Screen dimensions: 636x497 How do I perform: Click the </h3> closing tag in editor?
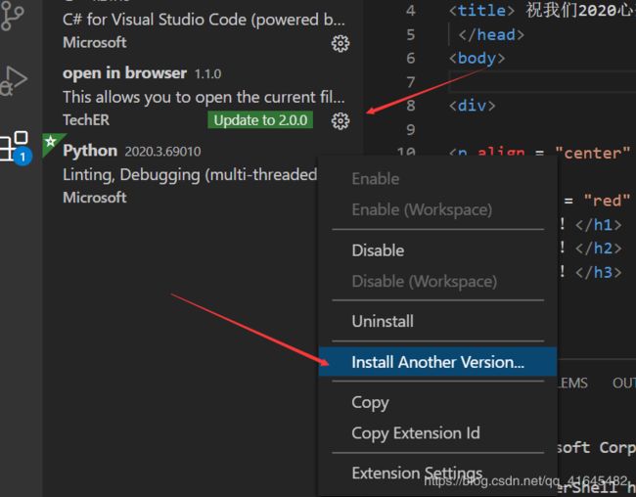click(x=598, y=272)
